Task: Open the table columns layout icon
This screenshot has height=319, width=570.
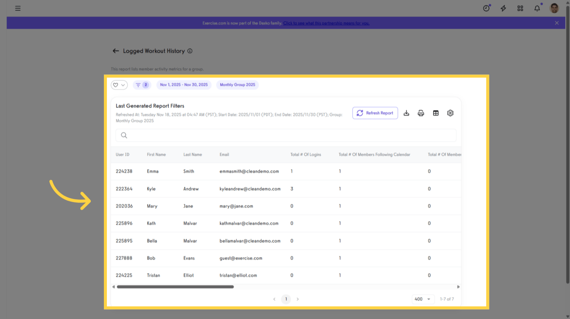Action: tap(436, 113)
